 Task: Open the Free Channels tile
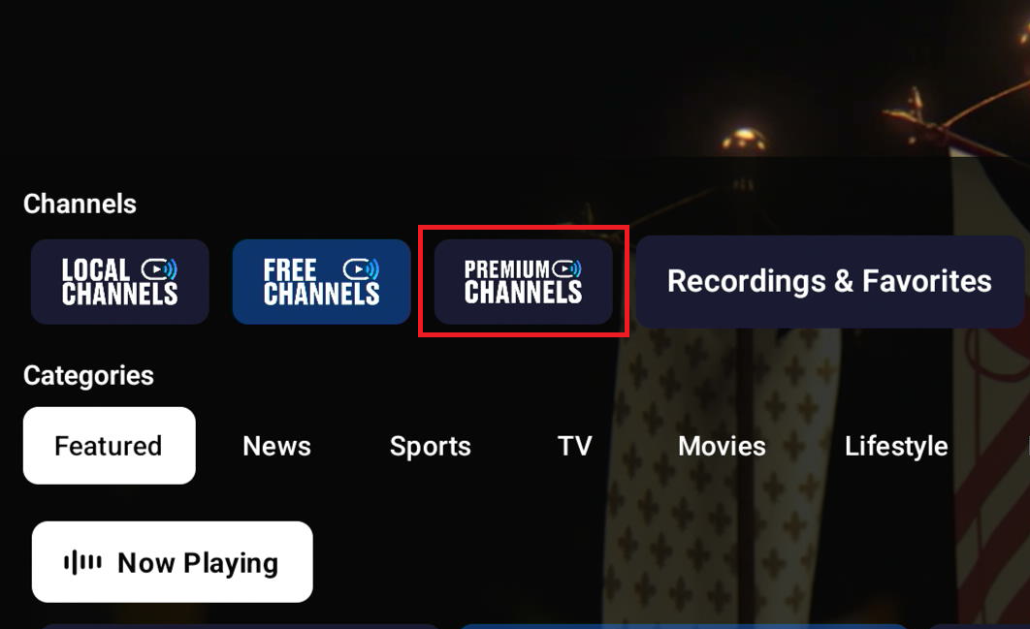tap(321, 282)
